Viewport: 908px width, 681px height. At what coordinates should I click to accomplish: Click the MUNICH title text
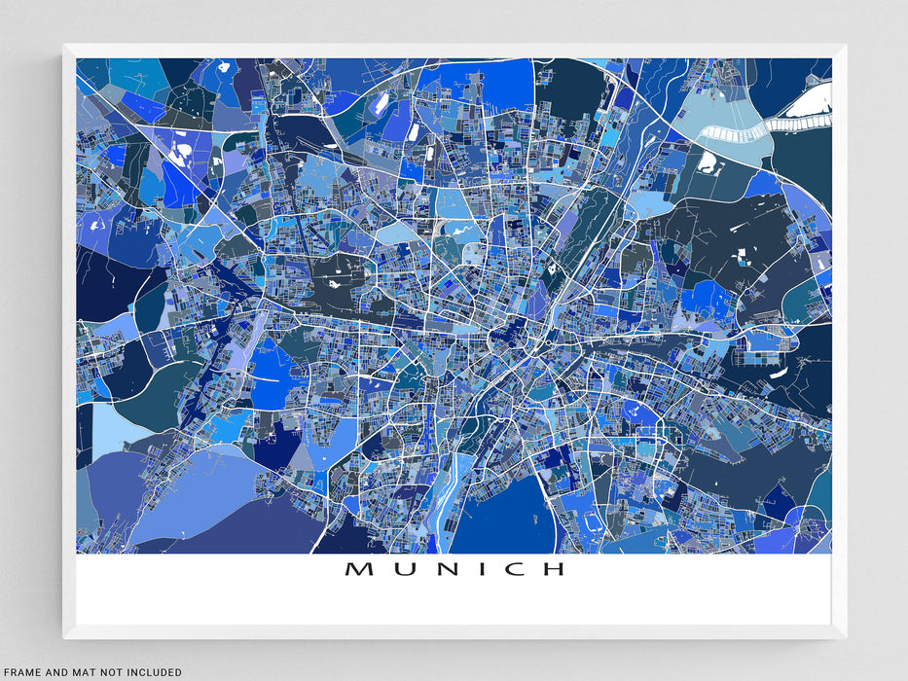(x=454, y=569)
